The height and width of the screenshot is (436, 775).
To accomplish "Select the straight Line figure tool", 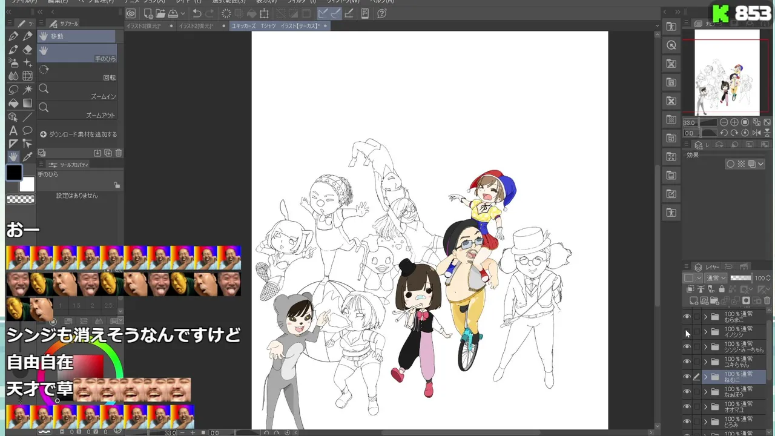I will [x=27, y=117].
